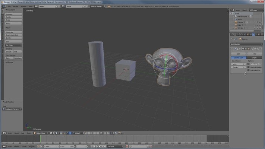265x149 pixels.
Task: Select the Modifiers wrench tab icon
Action: point(253,35)
